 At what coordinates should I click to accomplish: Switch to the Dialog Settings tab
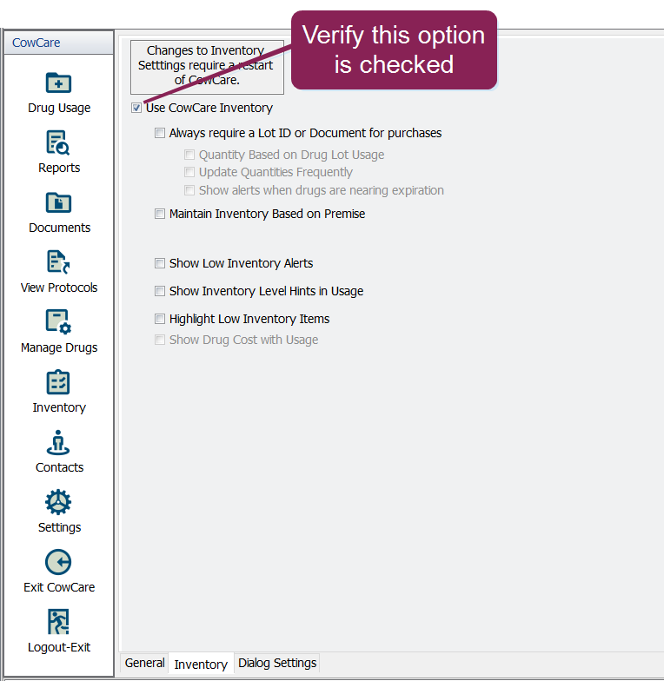(277, 663)
